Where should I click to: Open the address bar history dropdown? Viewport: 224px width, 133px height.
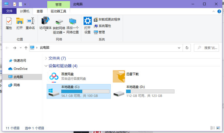coord(179,48)
